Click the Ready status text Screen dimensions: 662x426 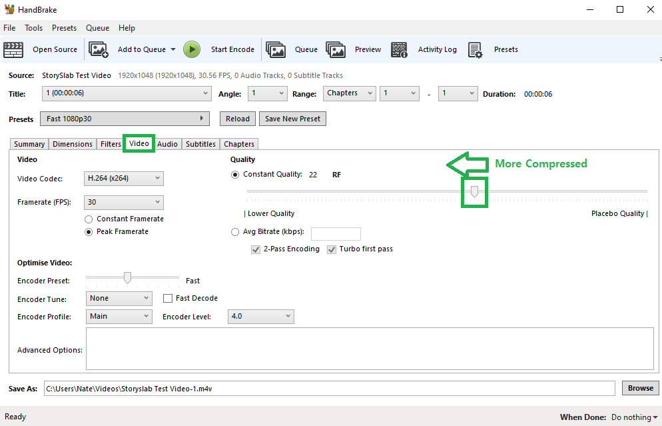(15, 417)
